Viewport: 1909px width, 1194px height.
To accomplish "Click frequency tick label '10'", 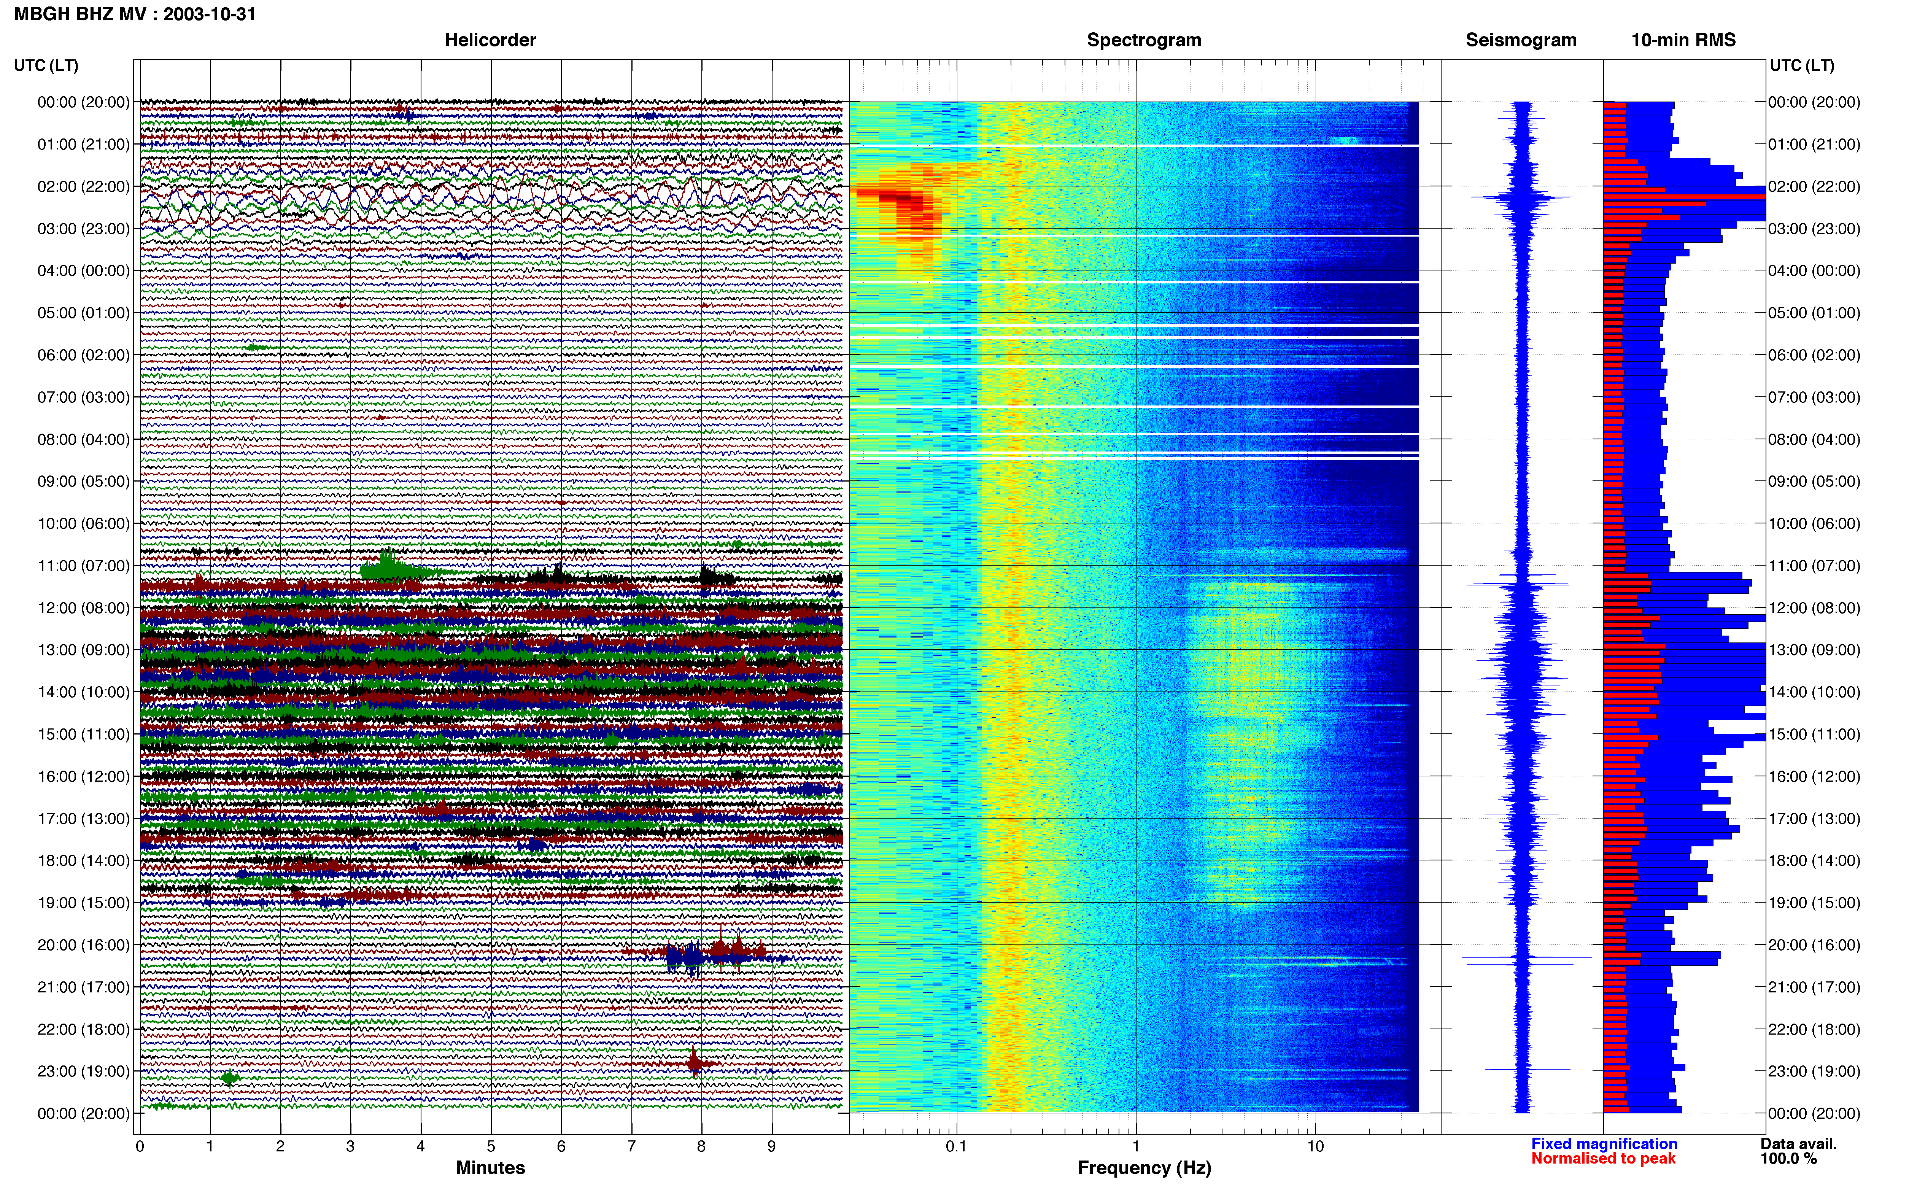I will (x=1315, y=1146).
